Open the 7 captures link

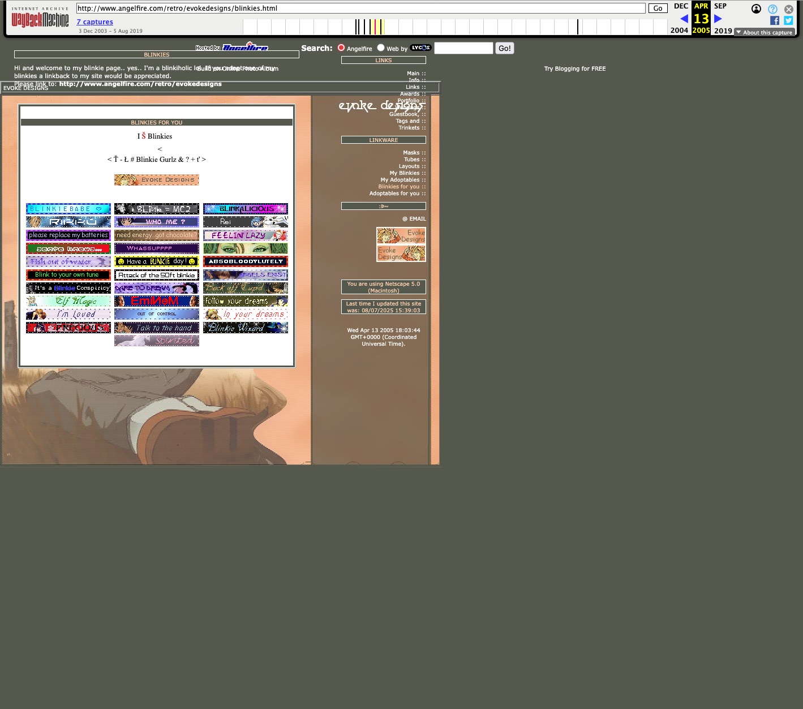[x=95, y=22]
